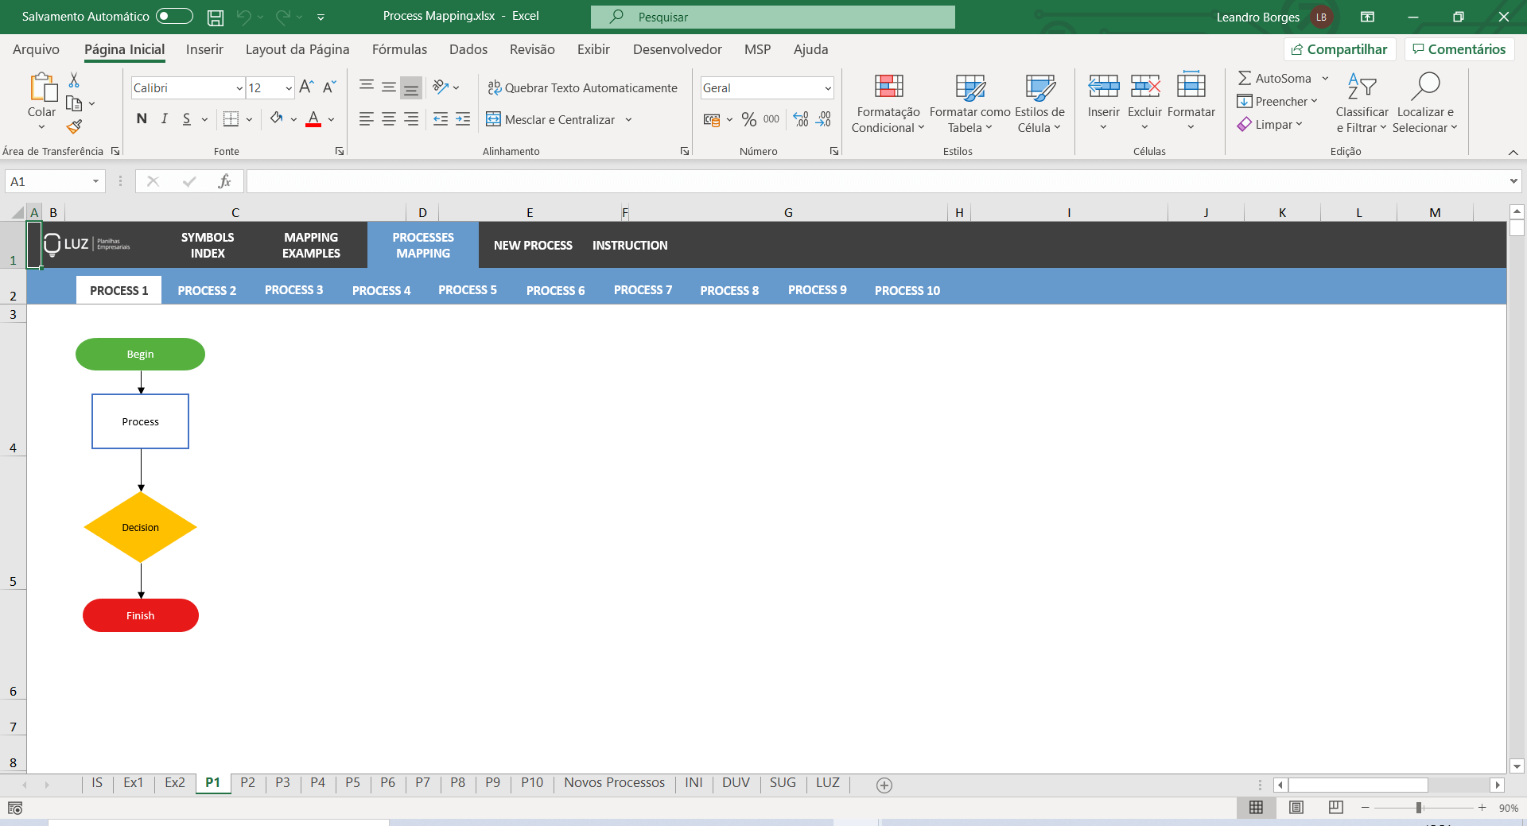The height and width of the screenshot is (826, 1527).
Task: Click the Mesclar e Centralizar icon
Action: pos(494,119)
